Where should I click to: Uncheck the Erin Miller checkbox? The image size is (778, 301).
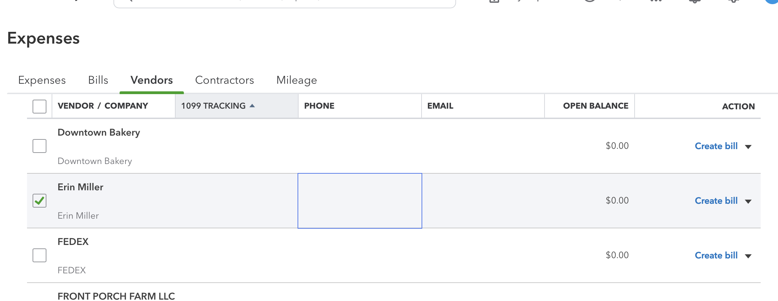39,200
